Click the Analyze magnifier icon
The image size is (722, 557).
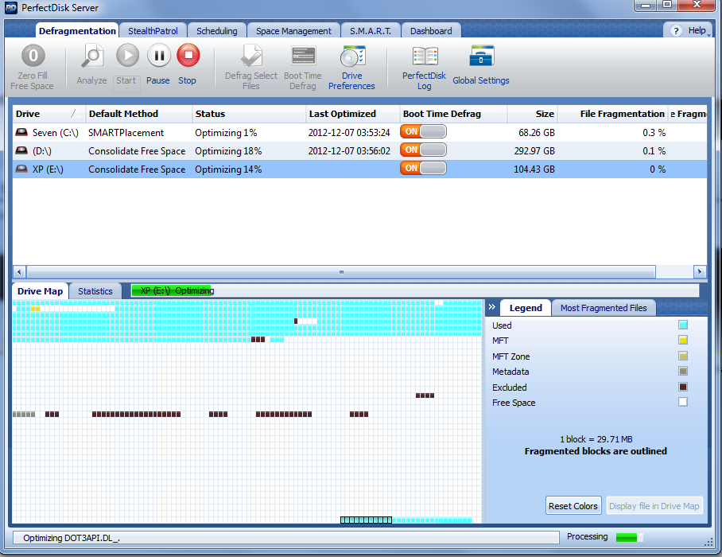tap(92, 56)
